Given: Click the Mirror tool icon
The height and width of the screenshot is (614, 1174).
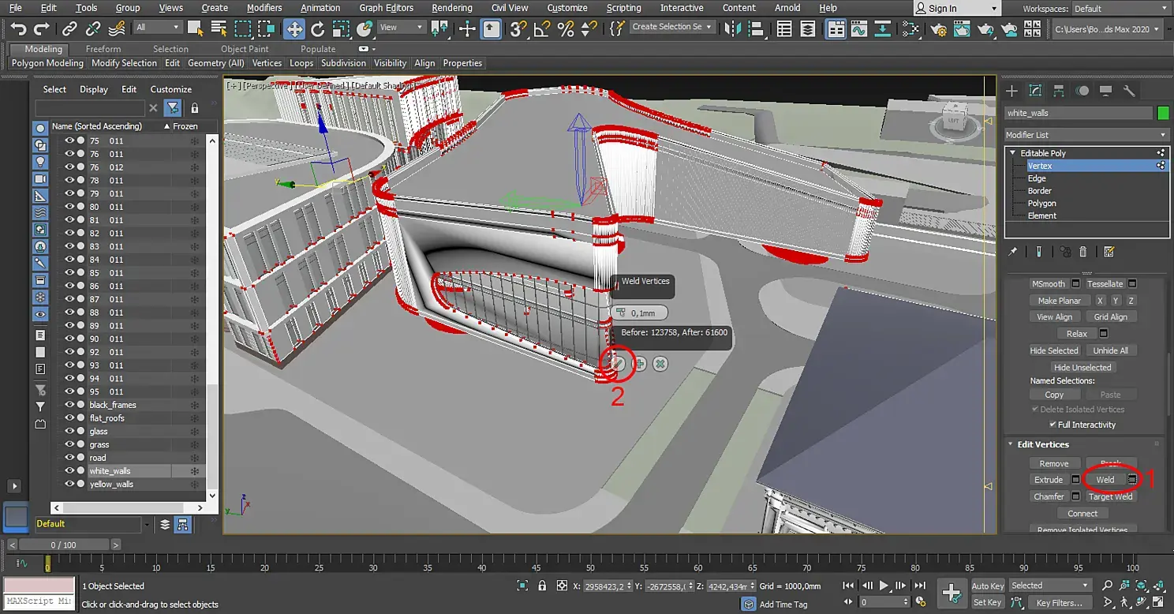Looking at the screenshot, I should pyautogui.click(x=733, y=29).
